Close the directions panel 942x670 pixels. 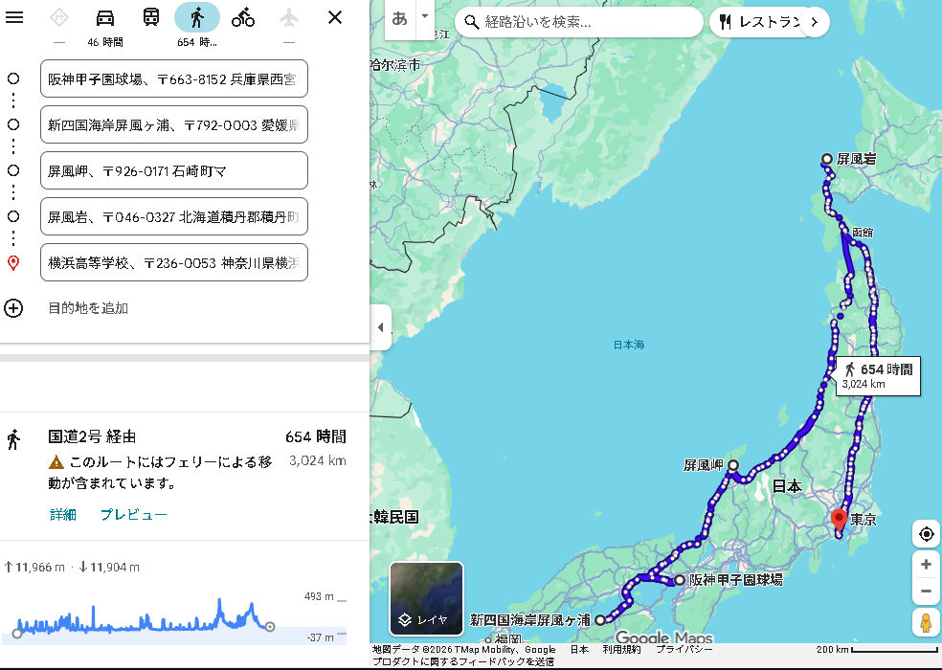tap(335, 17)
